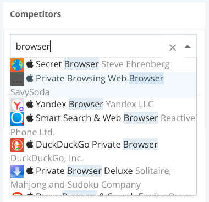Collapse the competitors dropdown using the arrow

[x=188, y=47]
